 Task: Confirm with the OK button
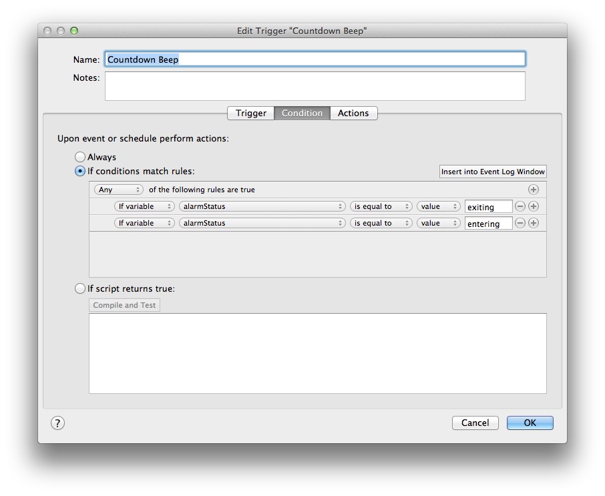click(x=530, y=423)
